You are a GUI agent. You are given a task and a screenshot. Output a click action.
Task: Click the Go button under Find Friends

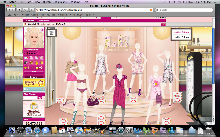pos(40,98)
